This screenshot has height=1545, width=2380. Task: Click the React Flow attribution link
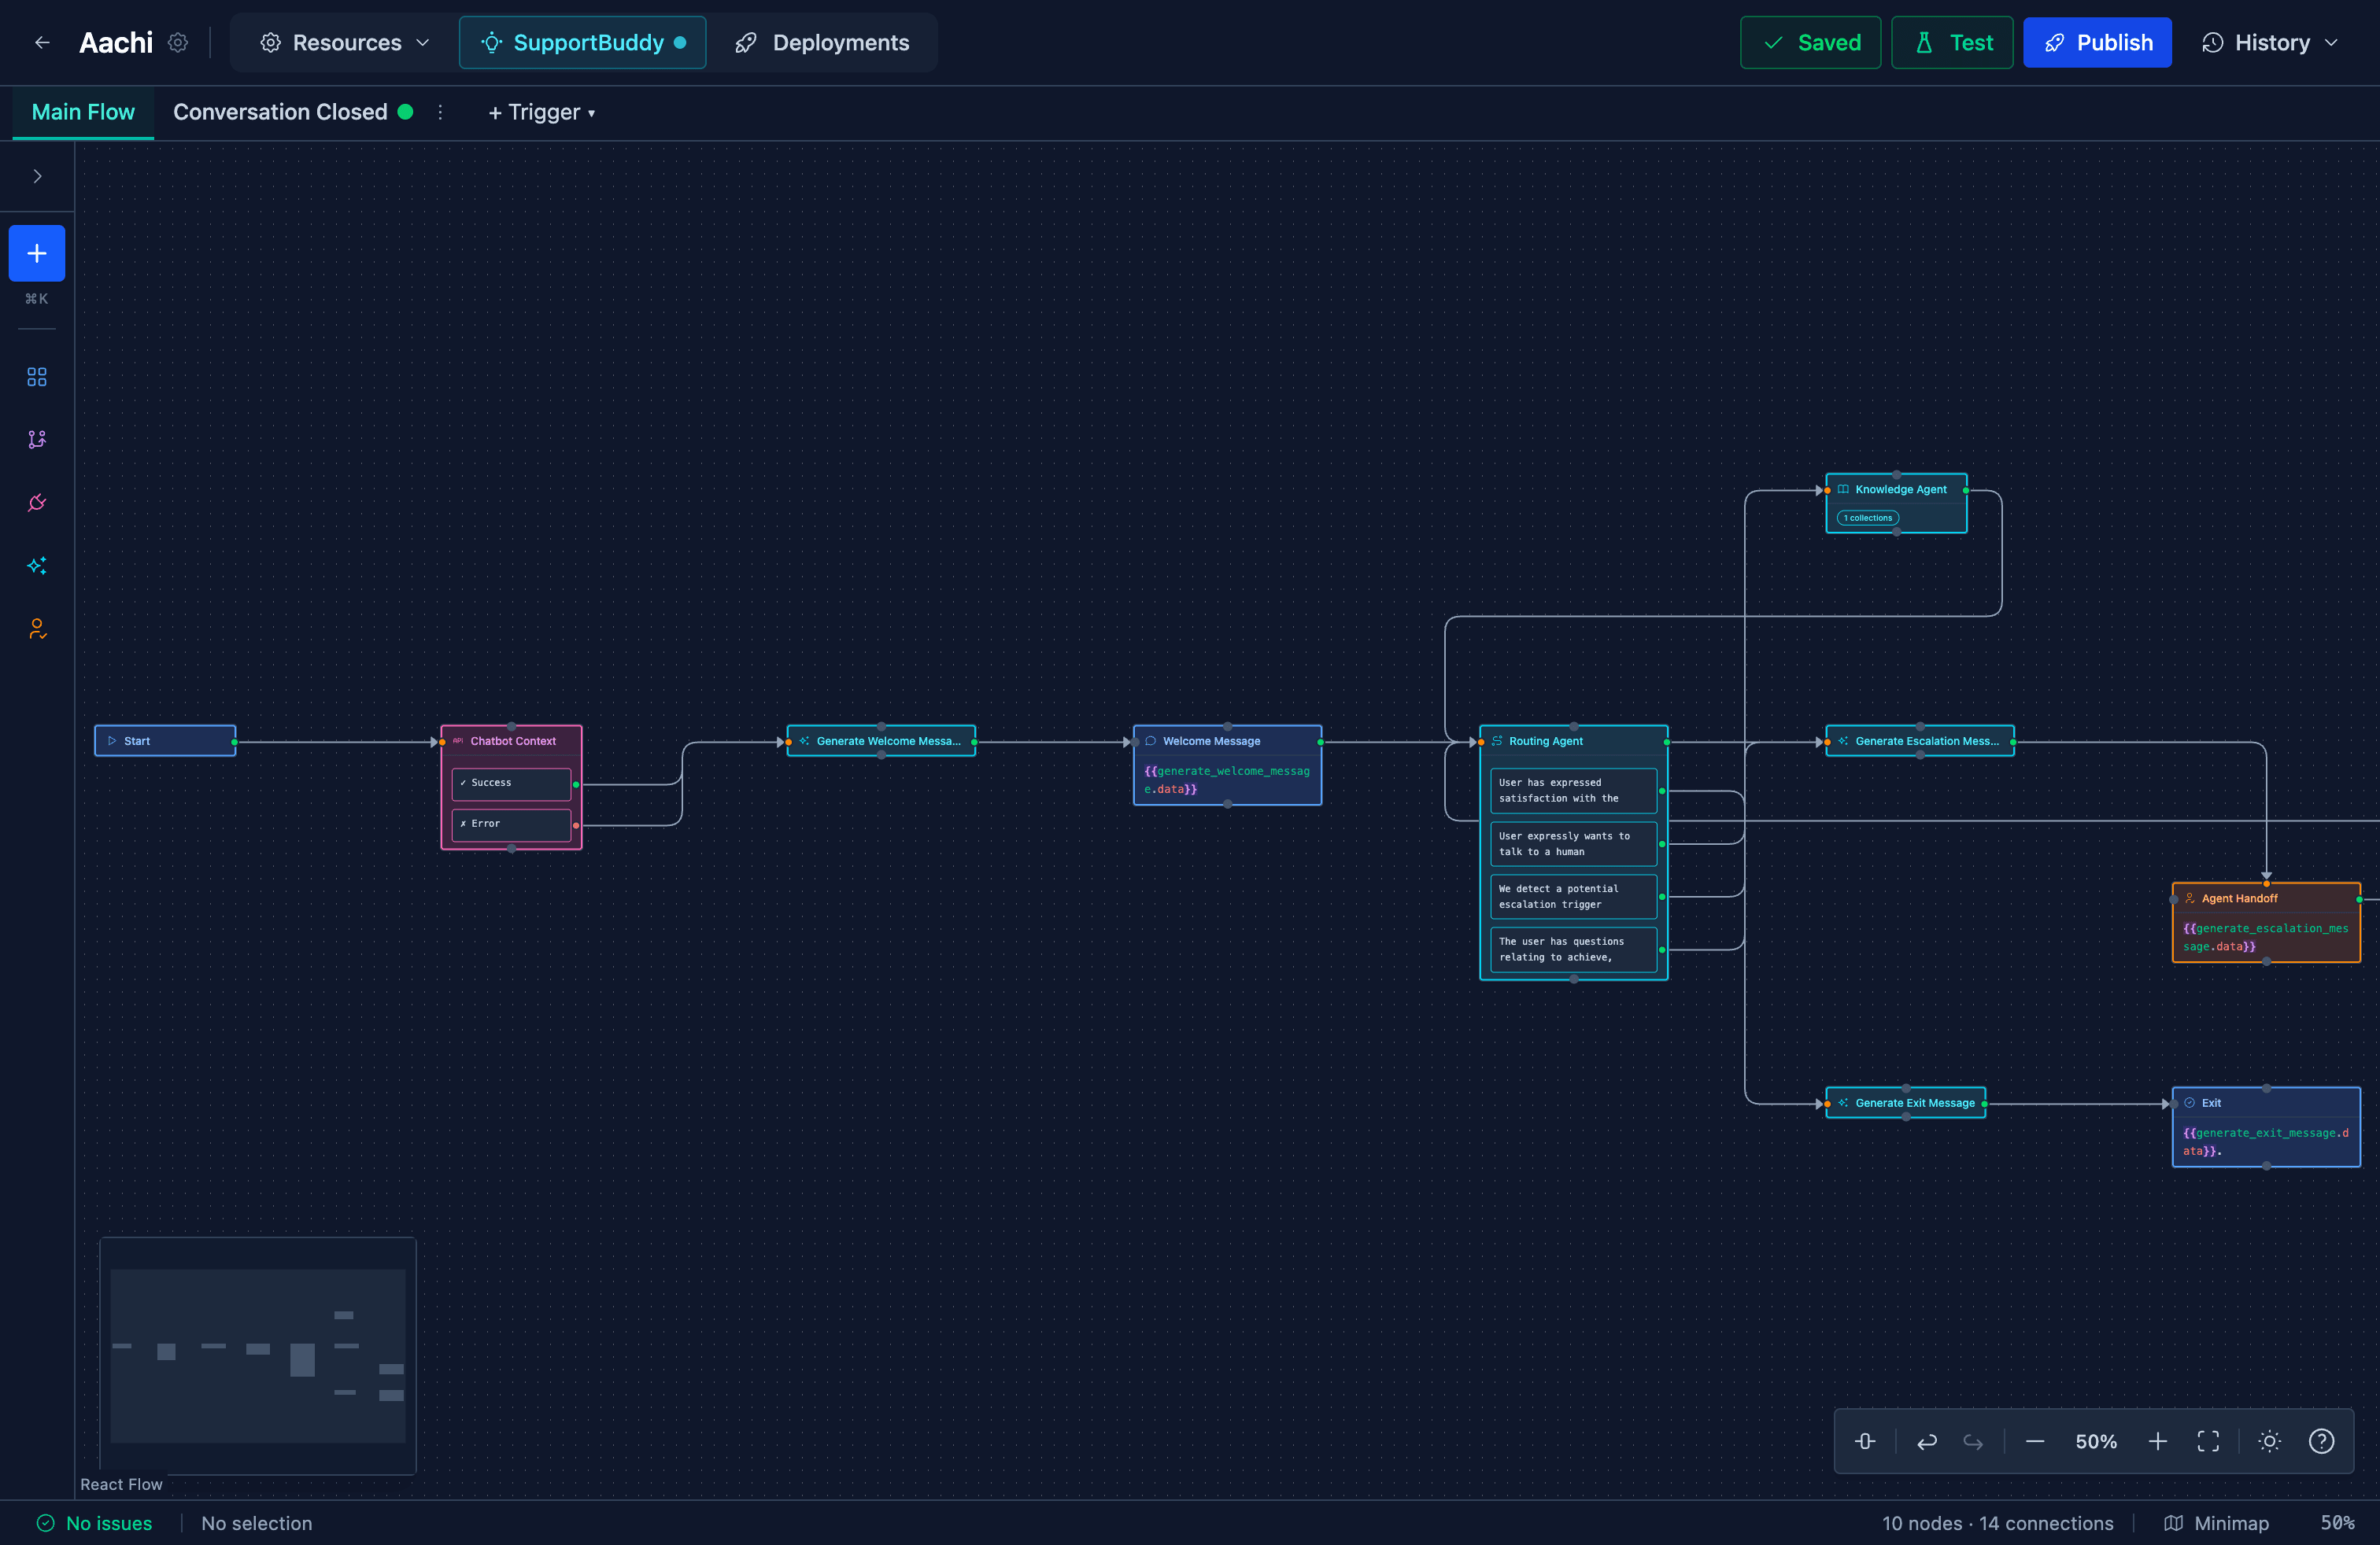[121, 1484]
